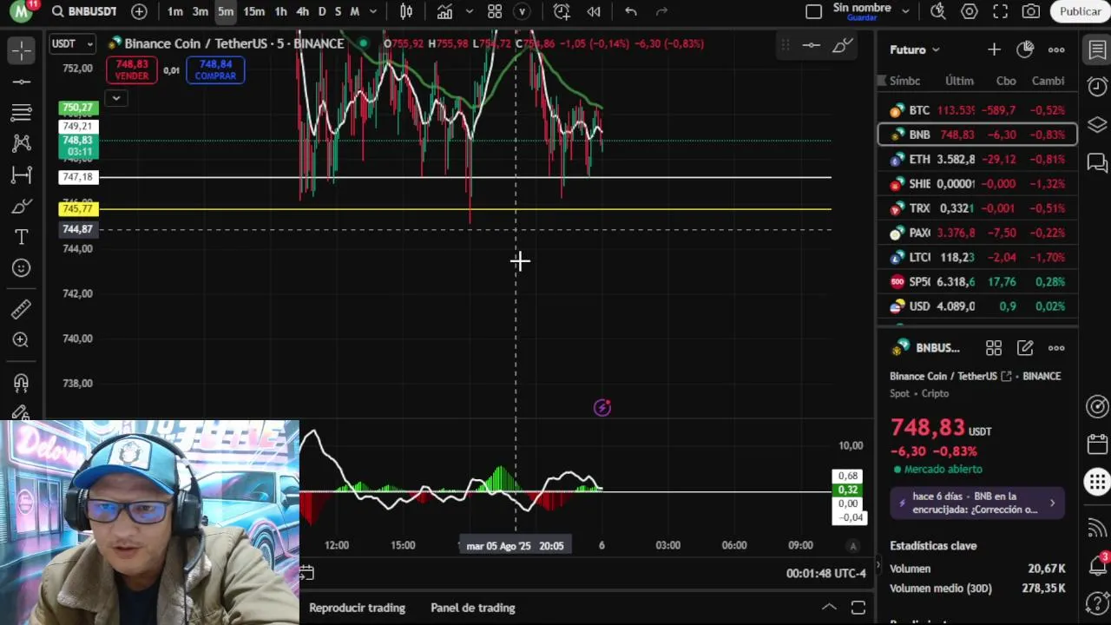The height and width of the screenshot is (625, 1111).
Task: Open the indicators menu
Action: point(444,11)
